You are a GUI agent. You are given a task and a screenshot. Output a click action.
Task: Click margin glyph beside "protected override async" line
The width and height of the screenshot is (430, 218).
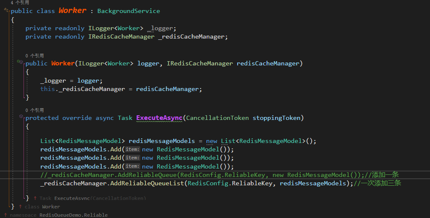21,117
